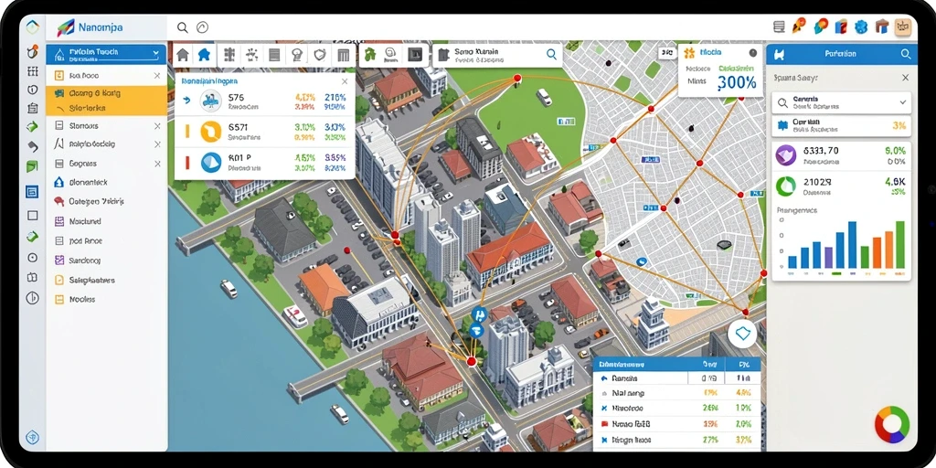Close the floating stats panel with its X
936x468 pixels.
point(345,81)
